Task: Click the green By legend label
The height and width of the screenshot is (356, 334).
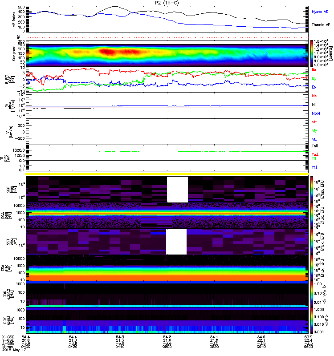Action: [x=314, y=78]
